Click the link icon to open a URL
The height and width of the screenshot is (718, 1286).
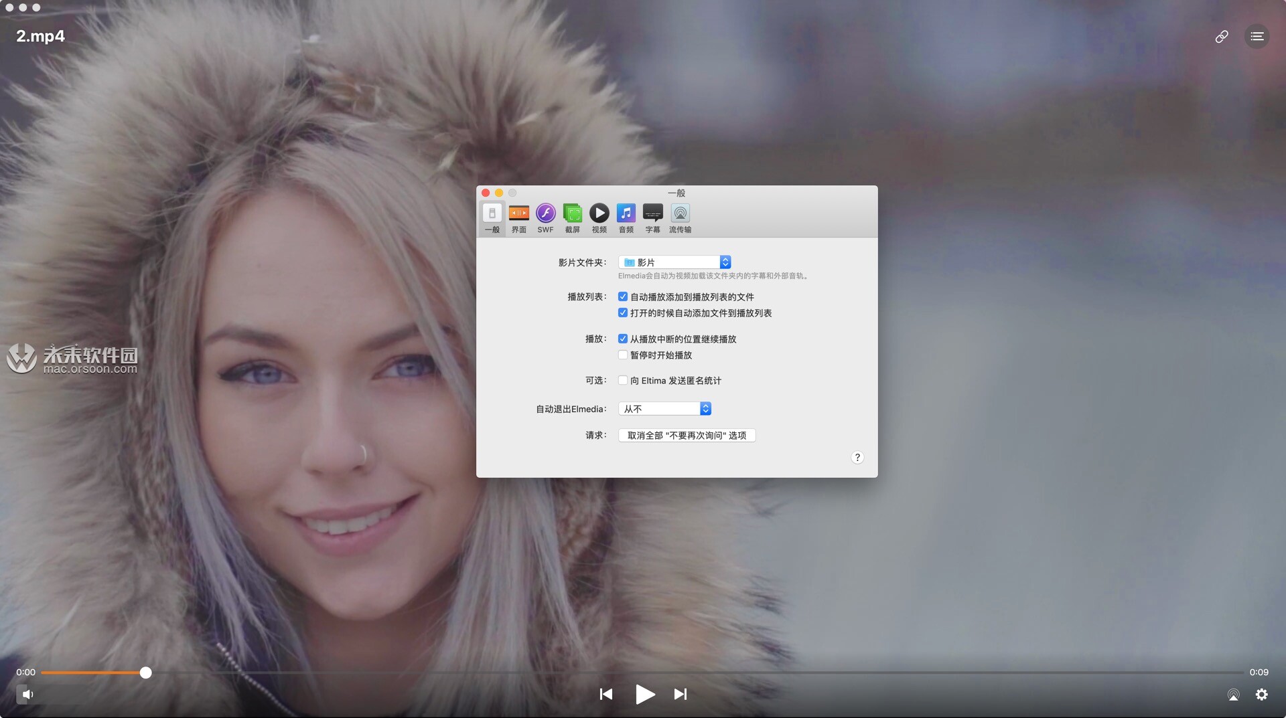point(1222,36)
